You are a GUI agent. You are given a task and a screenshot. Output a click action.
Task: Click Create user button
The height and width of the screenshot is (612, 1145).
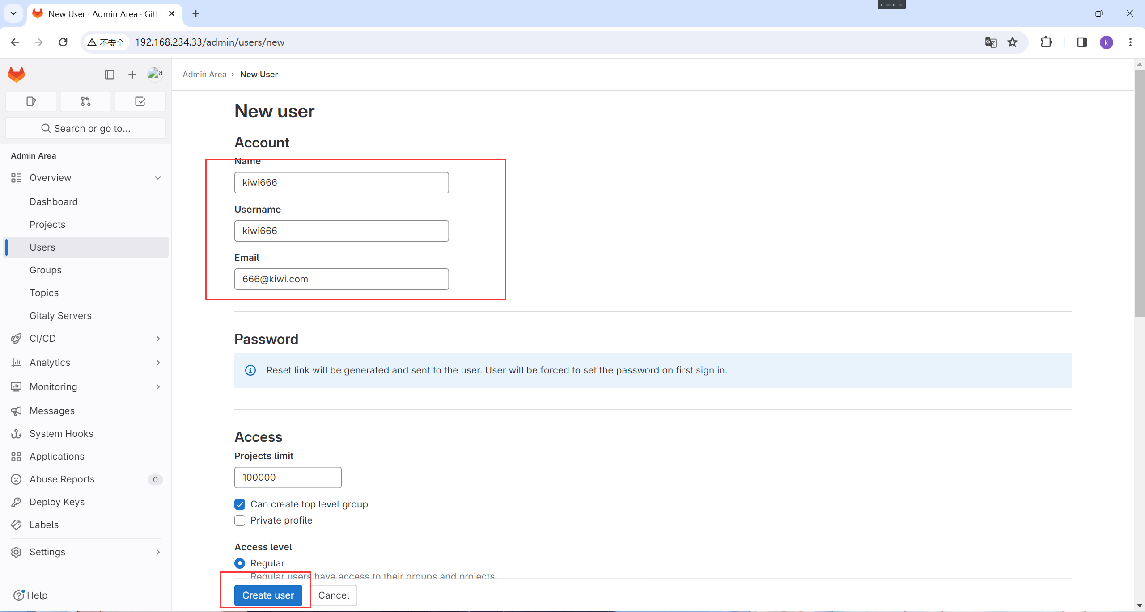[x=268, y=595]
